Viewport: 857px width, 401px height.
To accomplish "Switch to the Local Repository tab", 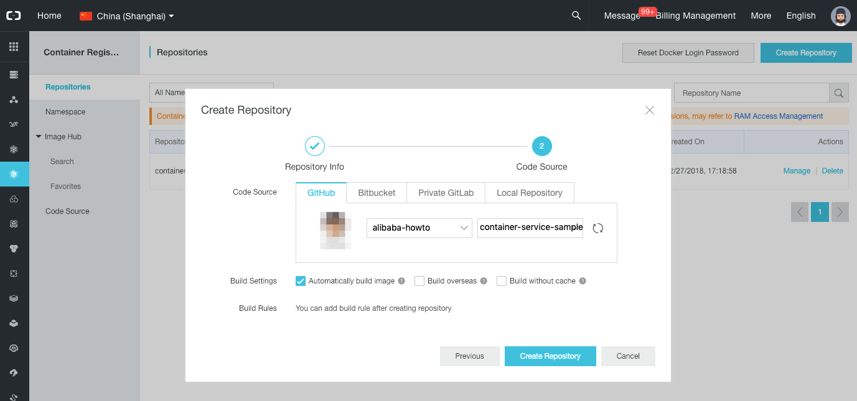I will 529,193.
